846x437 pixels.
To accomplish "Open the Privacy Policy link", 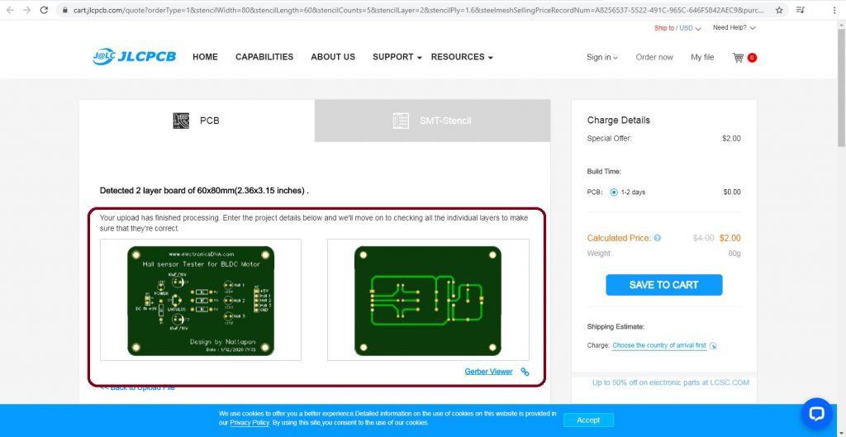I will (x=250, y=423).
